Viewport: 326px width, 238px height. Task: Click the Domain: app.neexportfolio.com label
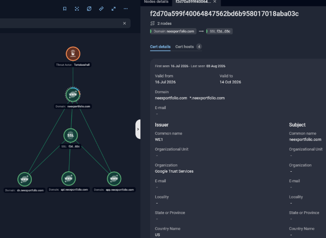coord(114,190)
